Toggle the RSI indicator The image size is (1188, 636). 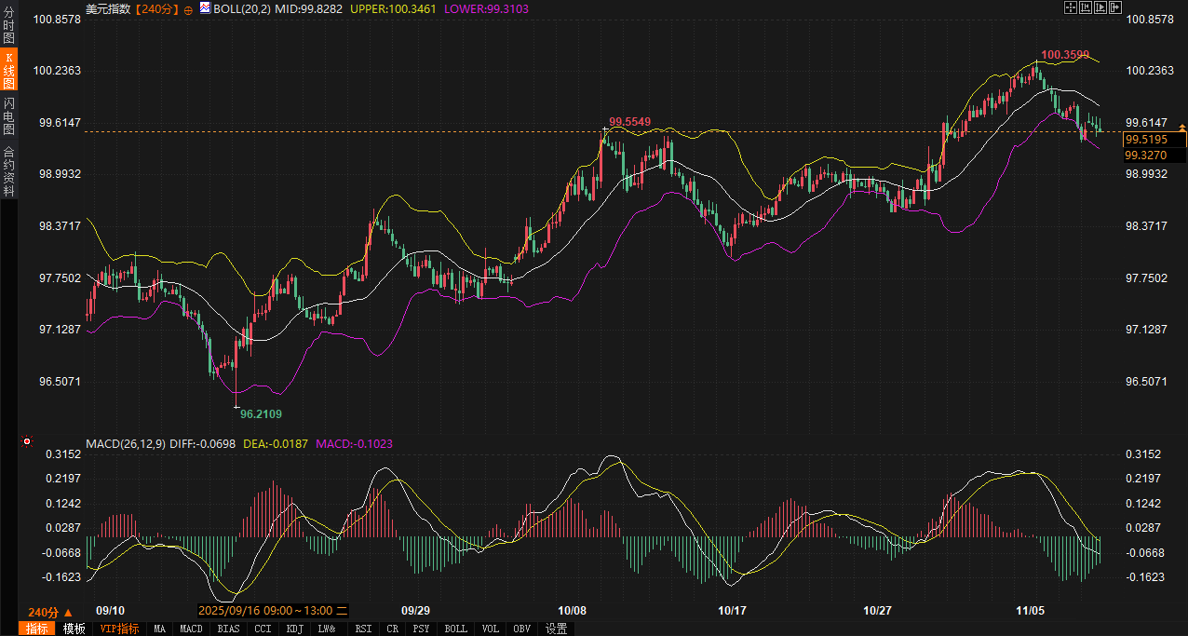pos(363,629)
